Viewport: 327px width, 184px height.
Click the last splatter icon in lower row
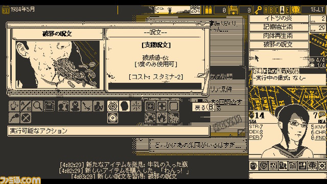174,118
